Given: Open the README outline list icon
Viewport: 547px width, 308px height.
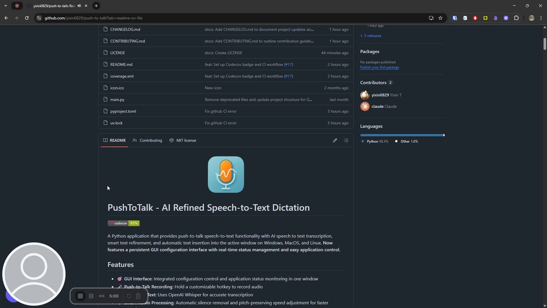Looking at the screenshot, I should [x=346, y=140].
